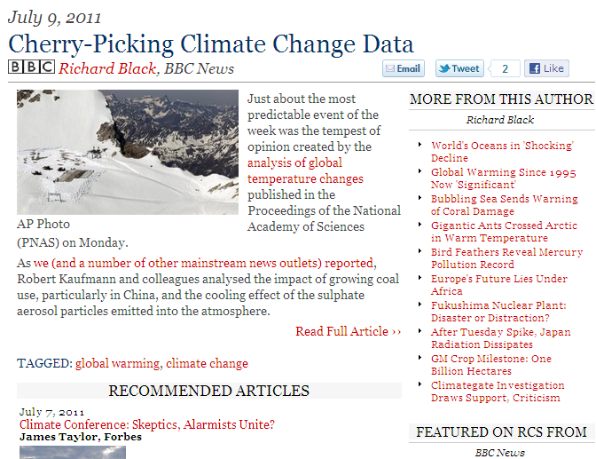Select the 'climate change' tag

tap(207, 363)
